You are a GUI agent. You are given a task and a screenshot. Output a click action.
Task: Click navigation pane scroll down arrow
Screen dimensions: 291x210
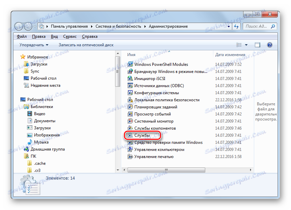pos(118,170)
